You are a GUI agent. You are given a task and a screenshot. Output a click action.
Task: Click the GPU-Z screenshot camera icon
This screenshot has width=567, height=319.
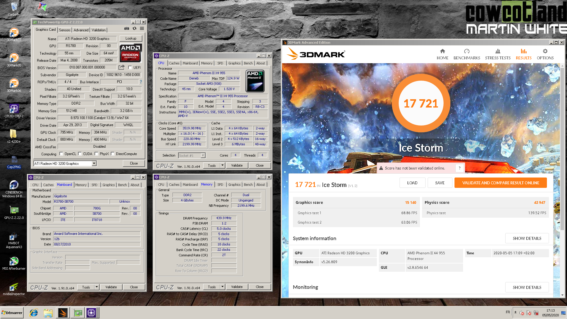click(127, 29)
